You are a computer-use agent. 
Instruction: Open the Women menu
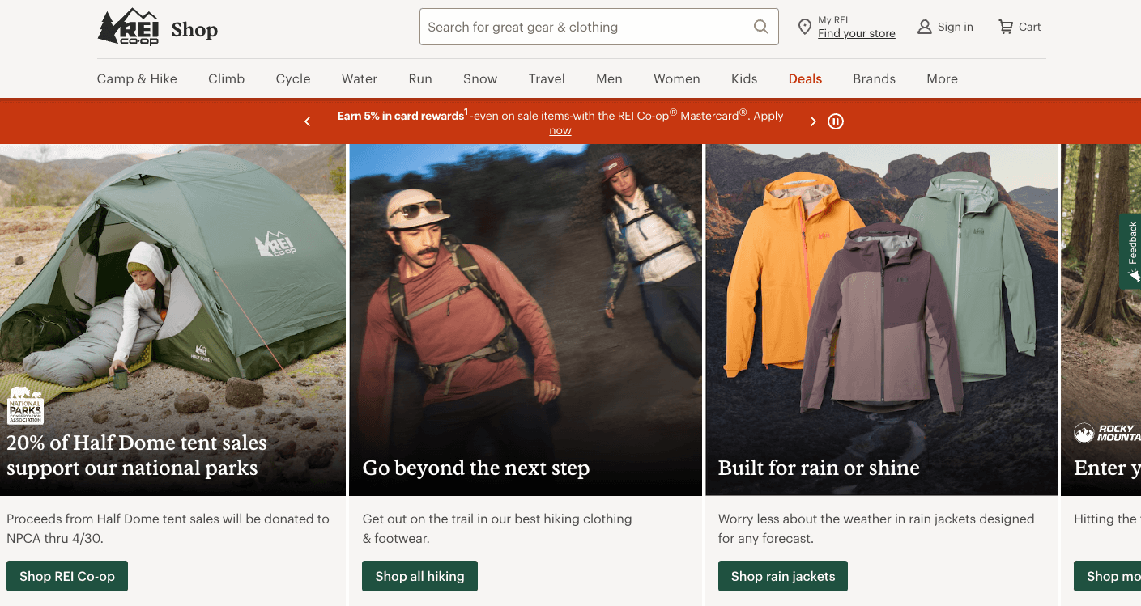[677, 78]
